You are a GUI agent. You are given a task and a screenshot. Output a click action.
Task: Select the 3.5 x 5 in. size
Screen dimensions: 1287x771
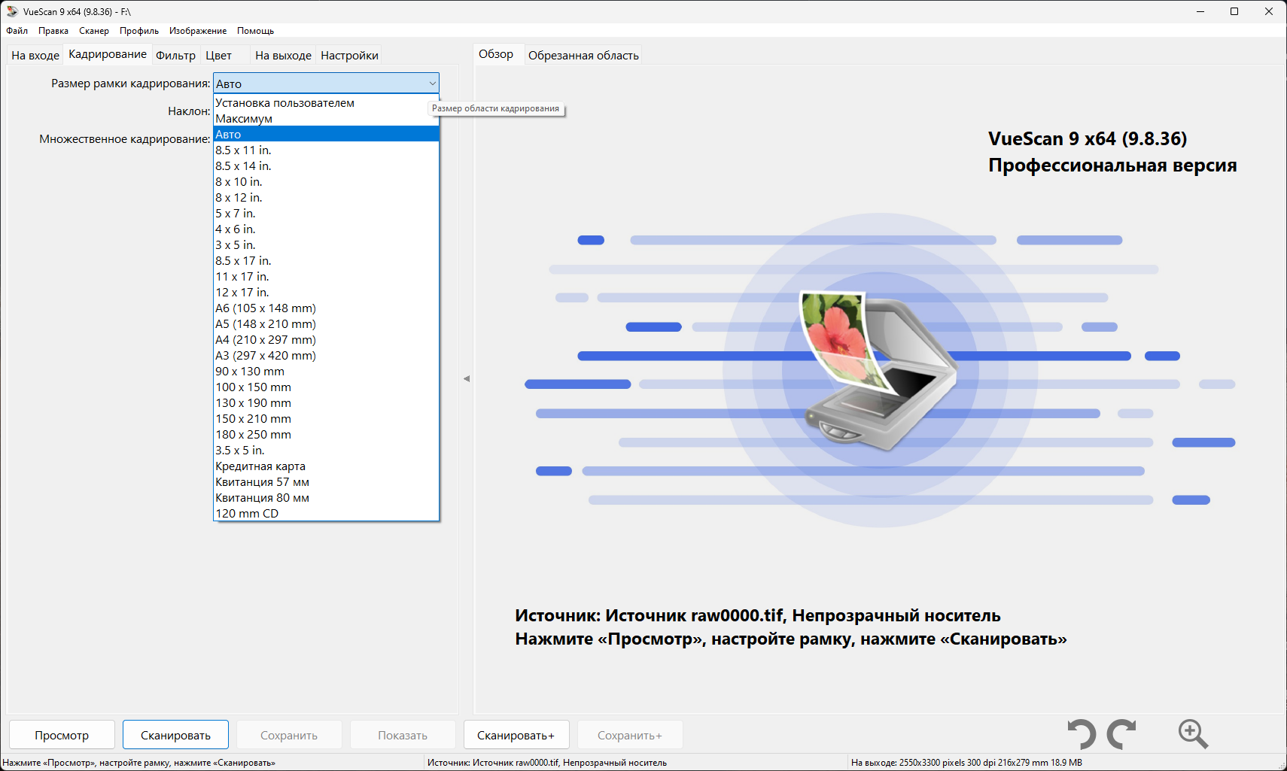coord(326,450)
